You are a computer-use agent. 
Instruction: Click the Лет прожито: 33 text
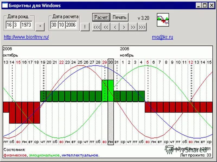[x=196, y=155]
